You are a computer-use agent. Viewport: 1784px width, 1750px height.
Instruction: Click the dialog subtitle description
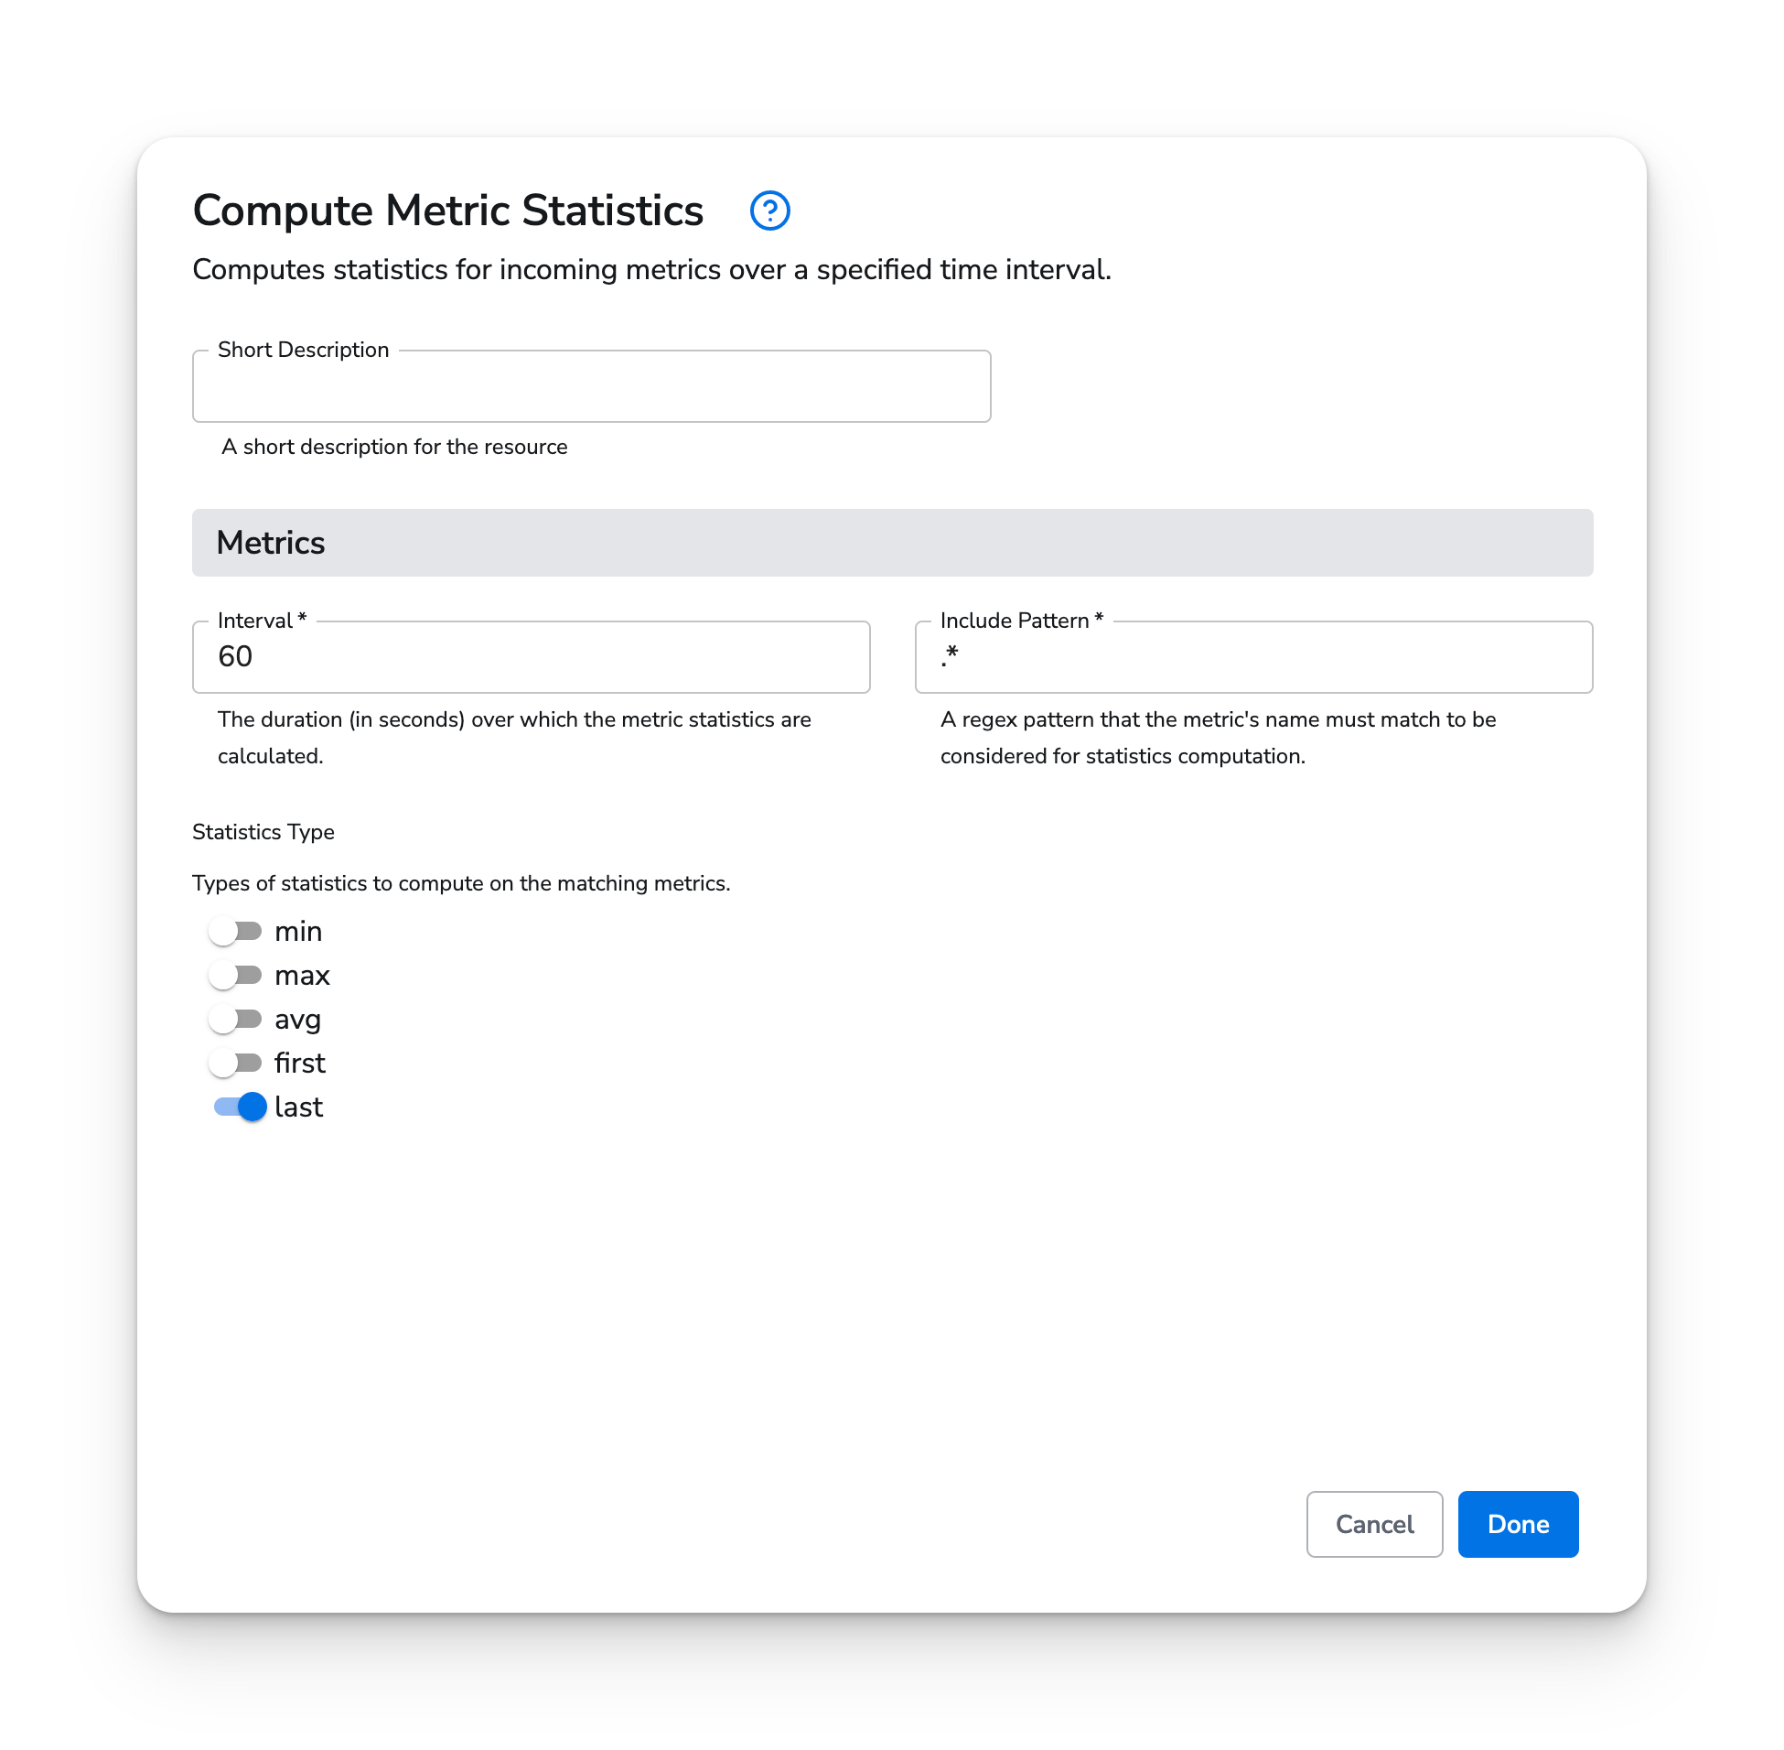tap(651, 269)
